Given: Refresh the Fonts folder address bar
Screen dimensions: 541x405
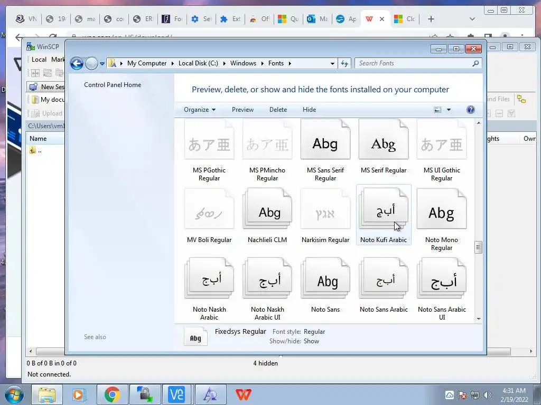Looking at the screenshot, I should [344, 63].
